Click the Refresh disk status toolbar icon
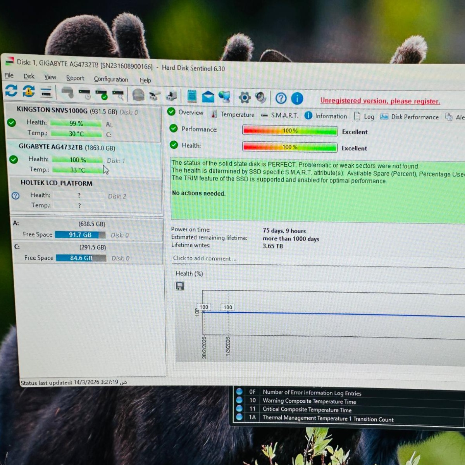The height and width of the screenshot is (465, 465). (x=11, y=91)
